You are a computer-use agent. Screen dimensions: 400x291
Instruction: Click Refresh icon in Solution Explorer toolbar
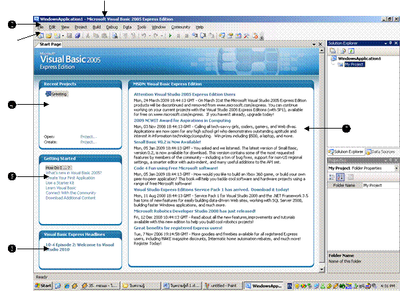352,50
